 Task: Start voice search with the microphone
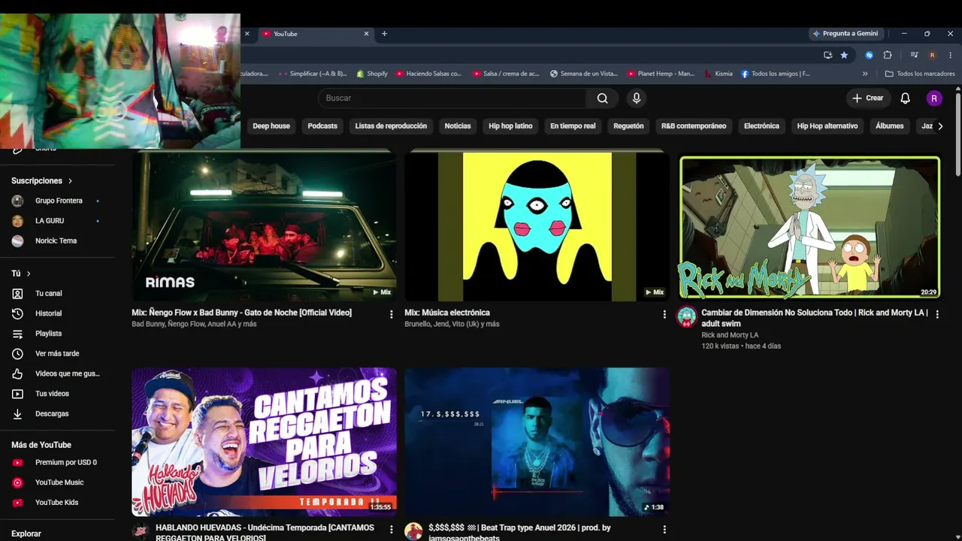pyautogui.click(x=637, y=98)
